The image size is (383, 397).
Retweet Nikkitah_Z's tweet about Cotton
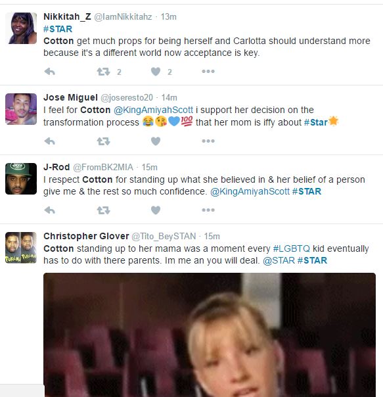point(104,72)
